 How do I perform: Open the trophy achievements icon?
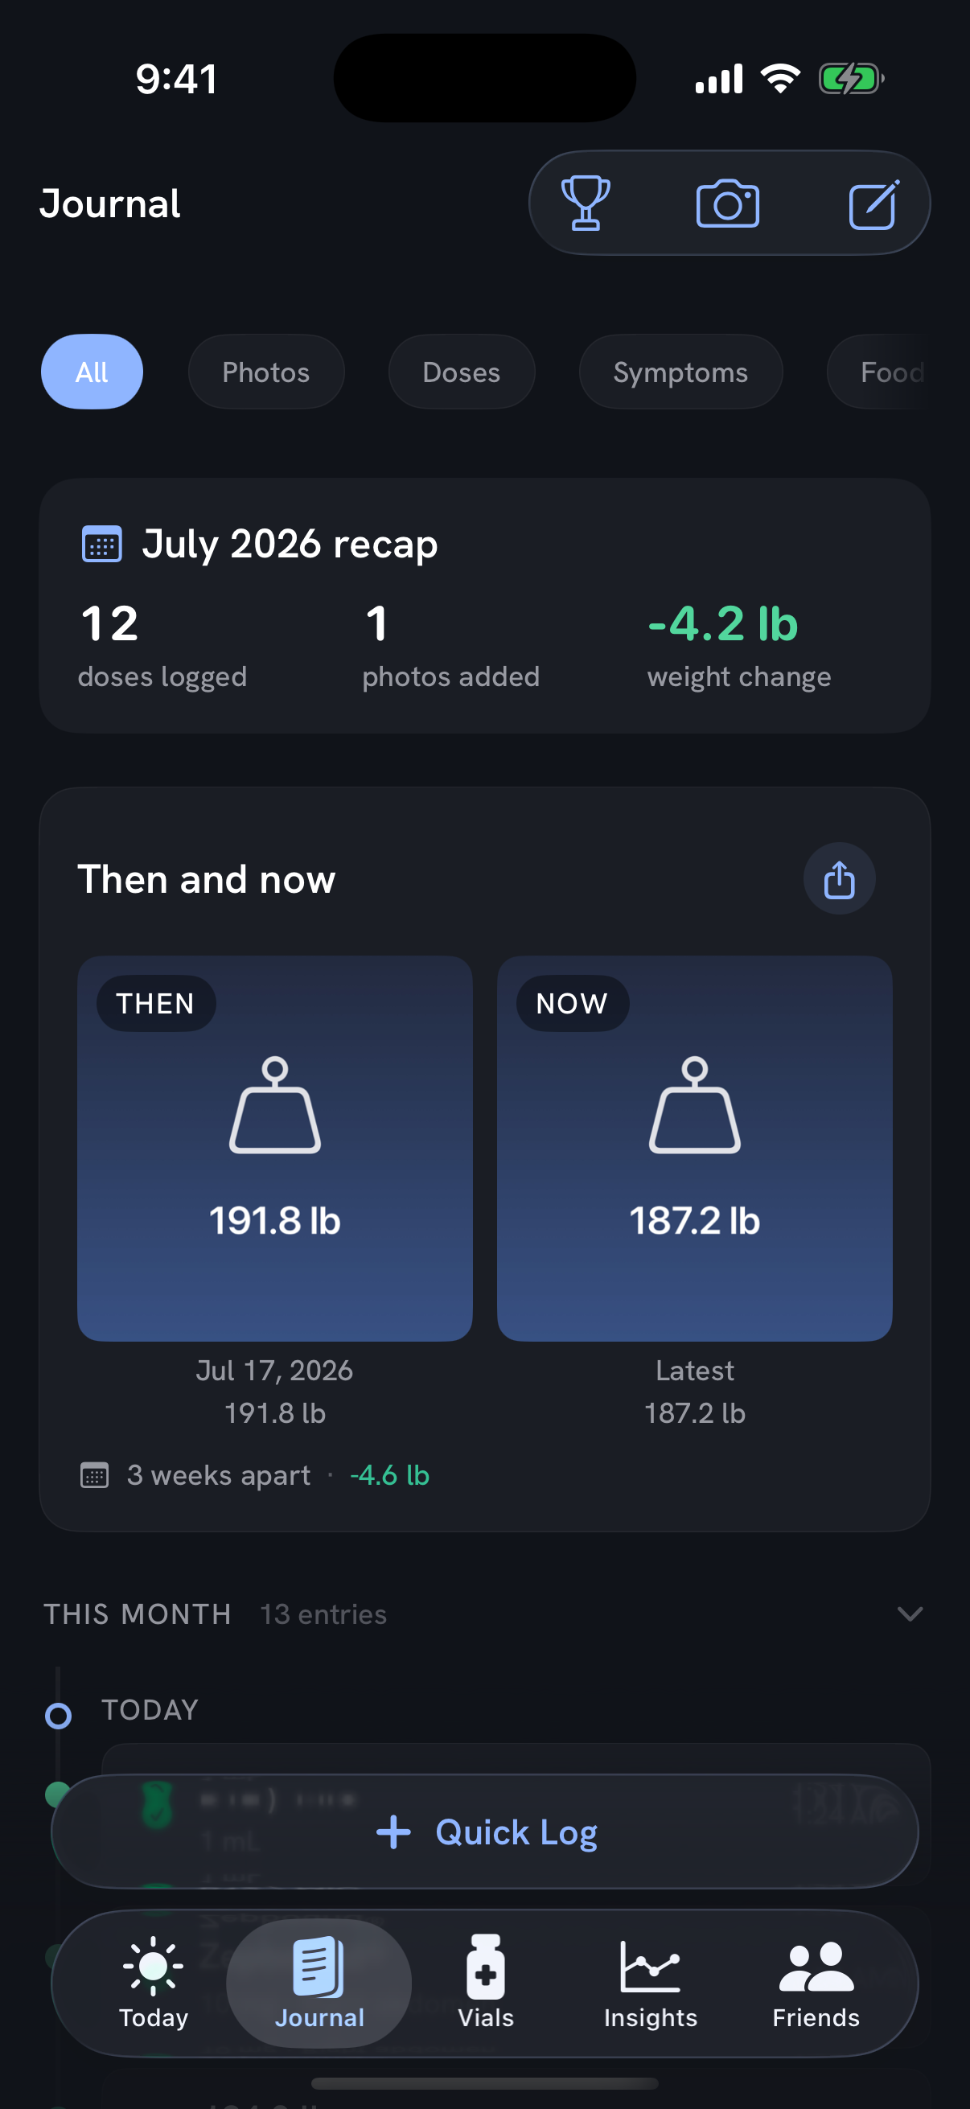pyautogui.click(x=586, y=203)
